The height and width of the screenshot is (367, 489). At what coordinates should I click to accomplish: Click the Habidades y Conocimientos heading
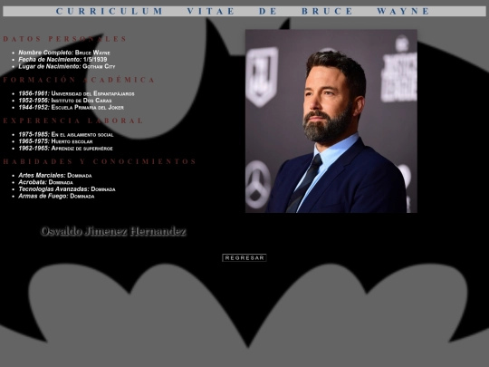coord(100,161)
